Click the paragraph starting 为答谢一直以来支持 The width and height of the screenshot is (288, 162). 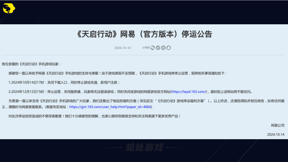[x=143, y=104]
